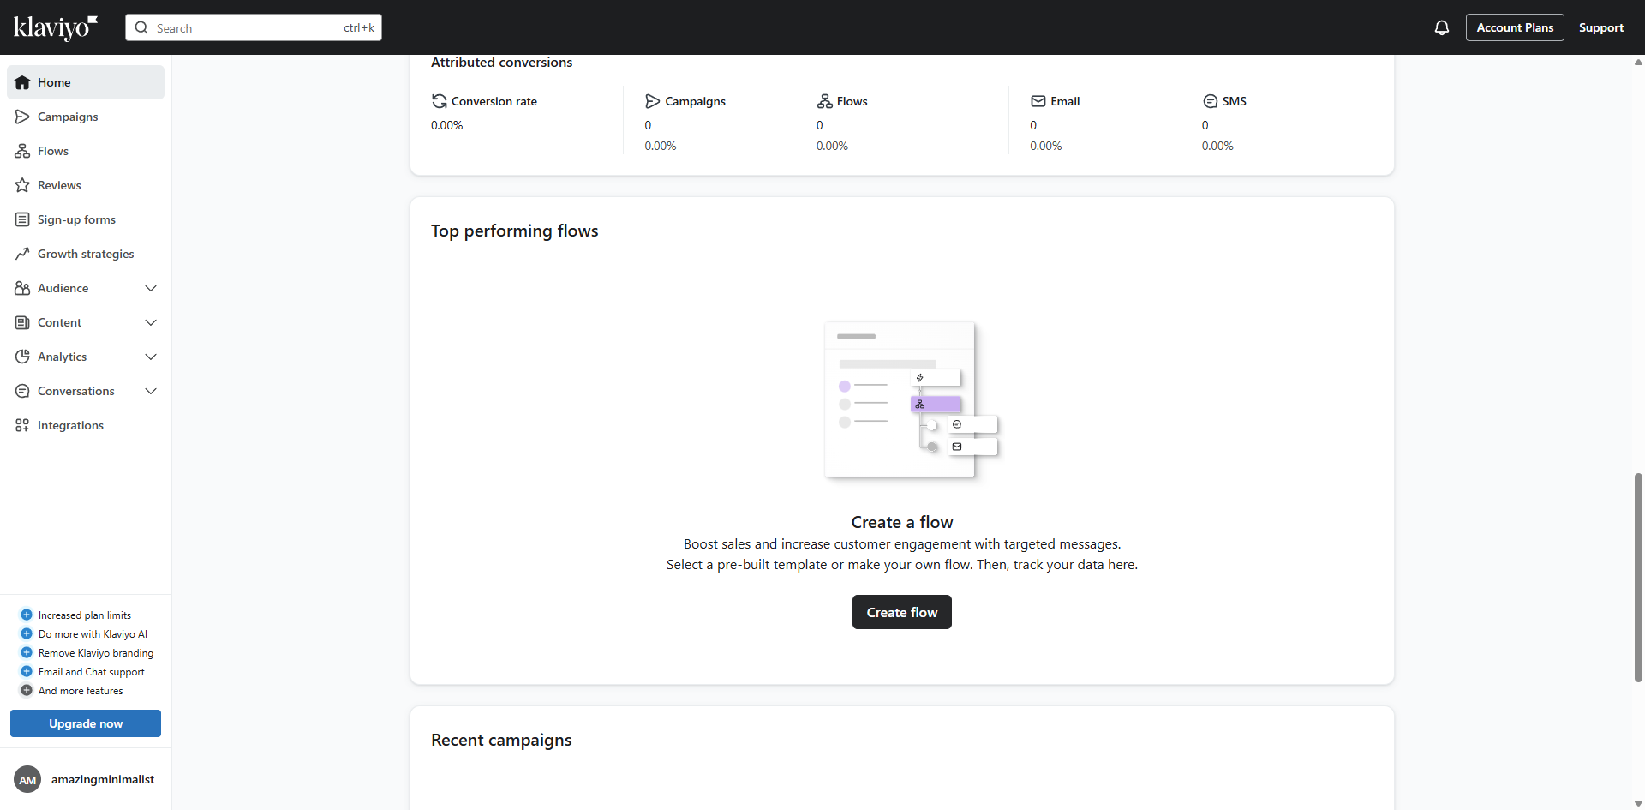Click the notifications bell icon
The image size is (1645, 810).
coord(1442,27)
